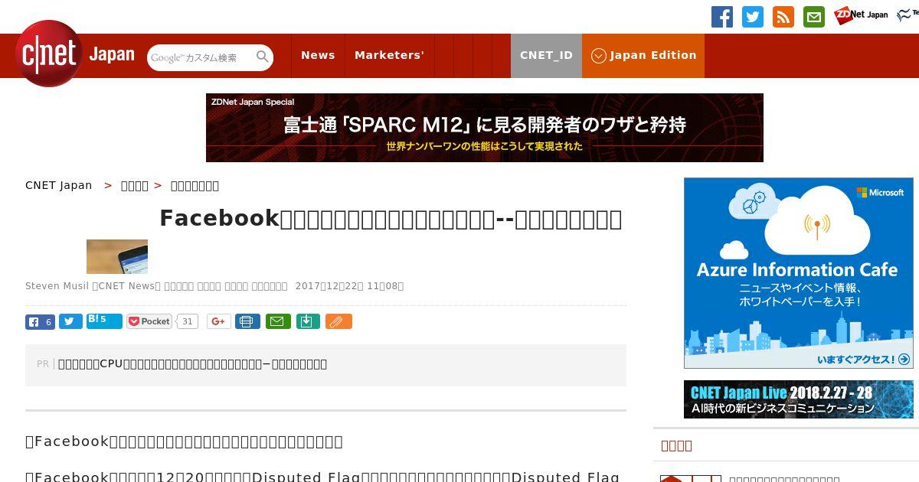Open the News menu
This screenshot has height=482, width=919.
tap(318, 55)
